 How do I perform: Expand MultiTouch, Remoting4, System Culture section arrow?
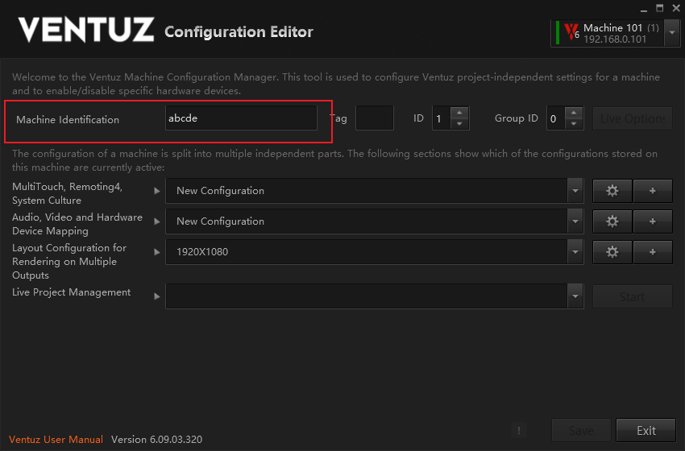click(157, 191)
